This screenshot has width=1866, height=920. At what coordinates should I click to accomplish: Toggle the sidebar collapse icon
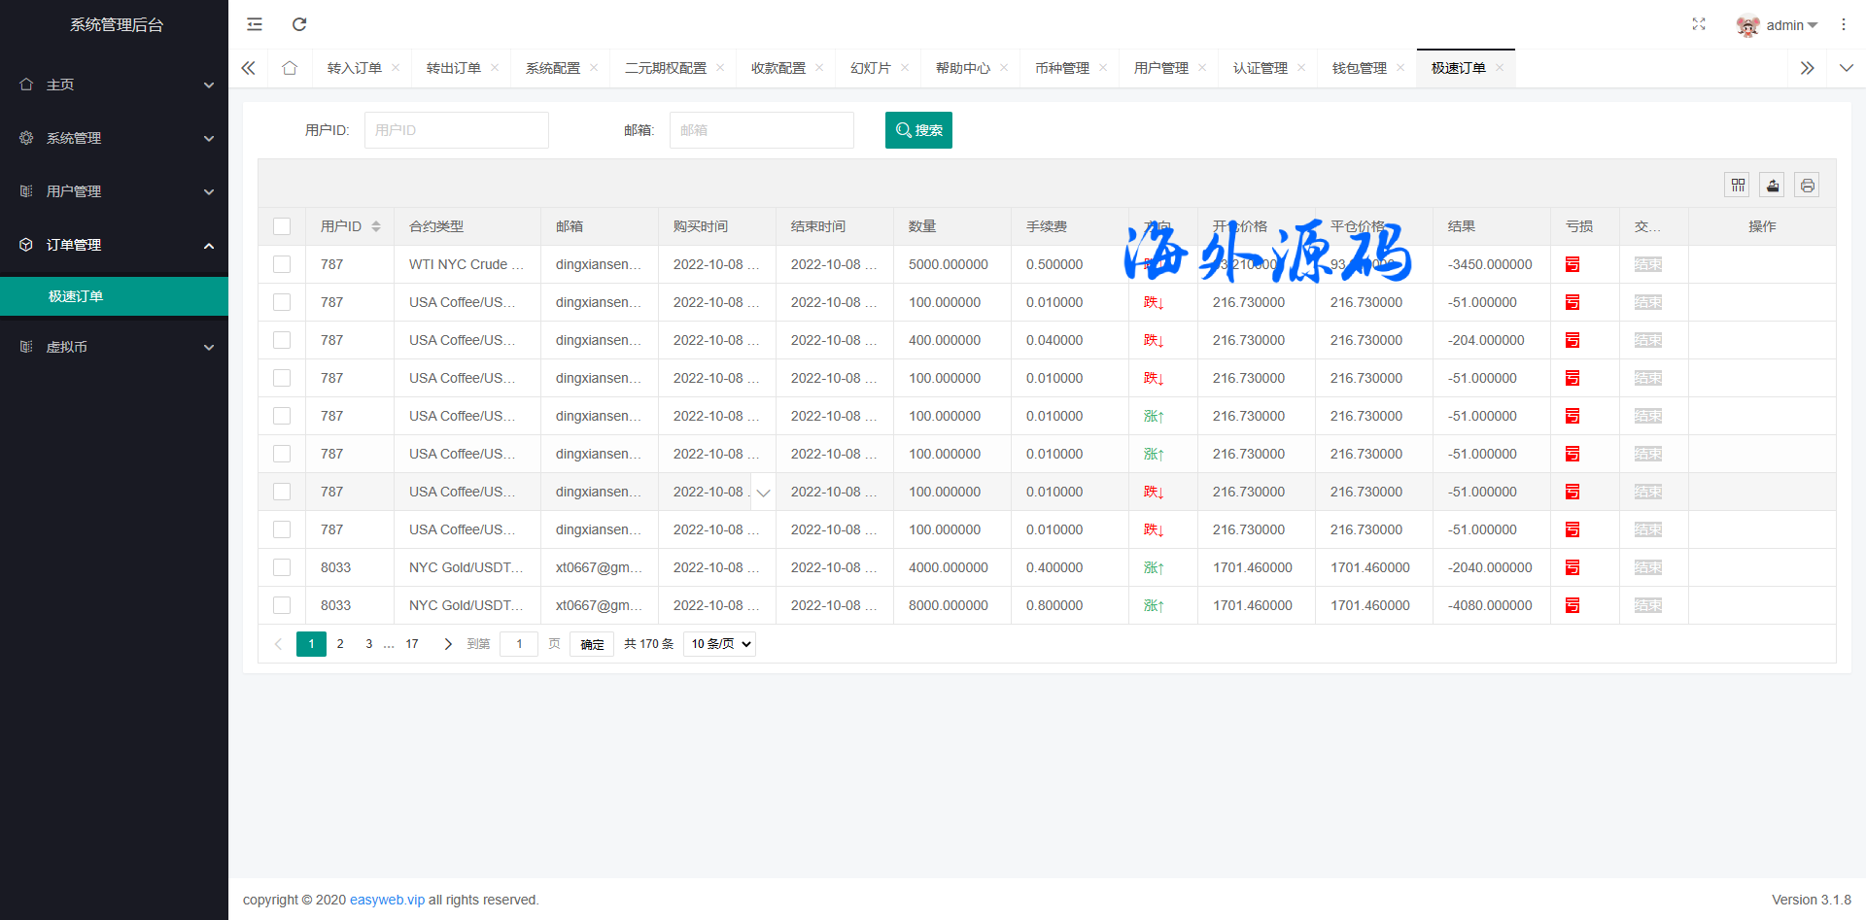pyautogui.click(x=255, y=24)
